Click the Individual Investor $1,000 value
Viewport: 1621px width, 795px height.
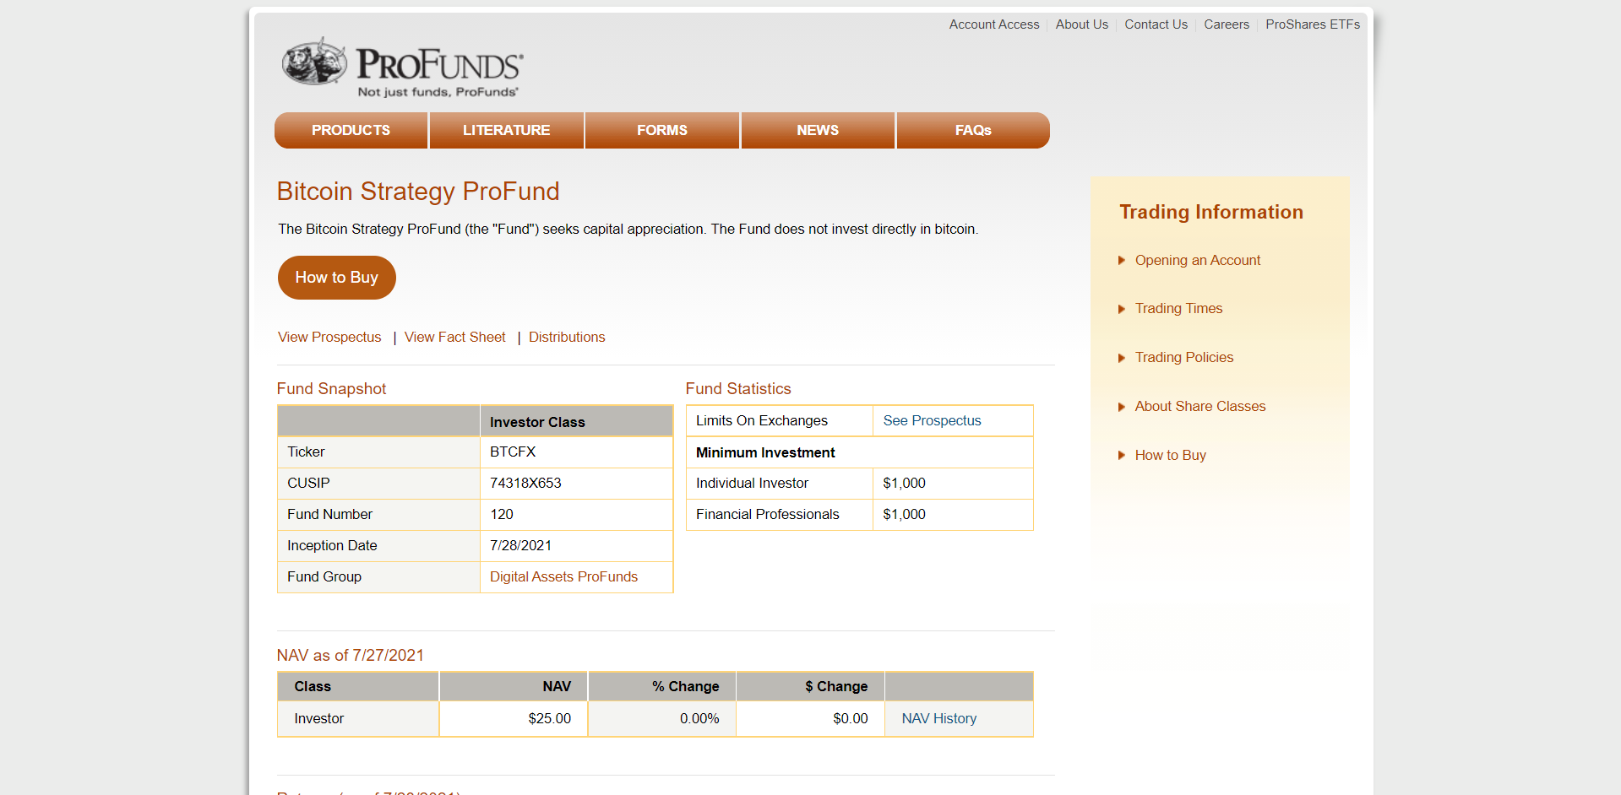click(x=905, y=484)
